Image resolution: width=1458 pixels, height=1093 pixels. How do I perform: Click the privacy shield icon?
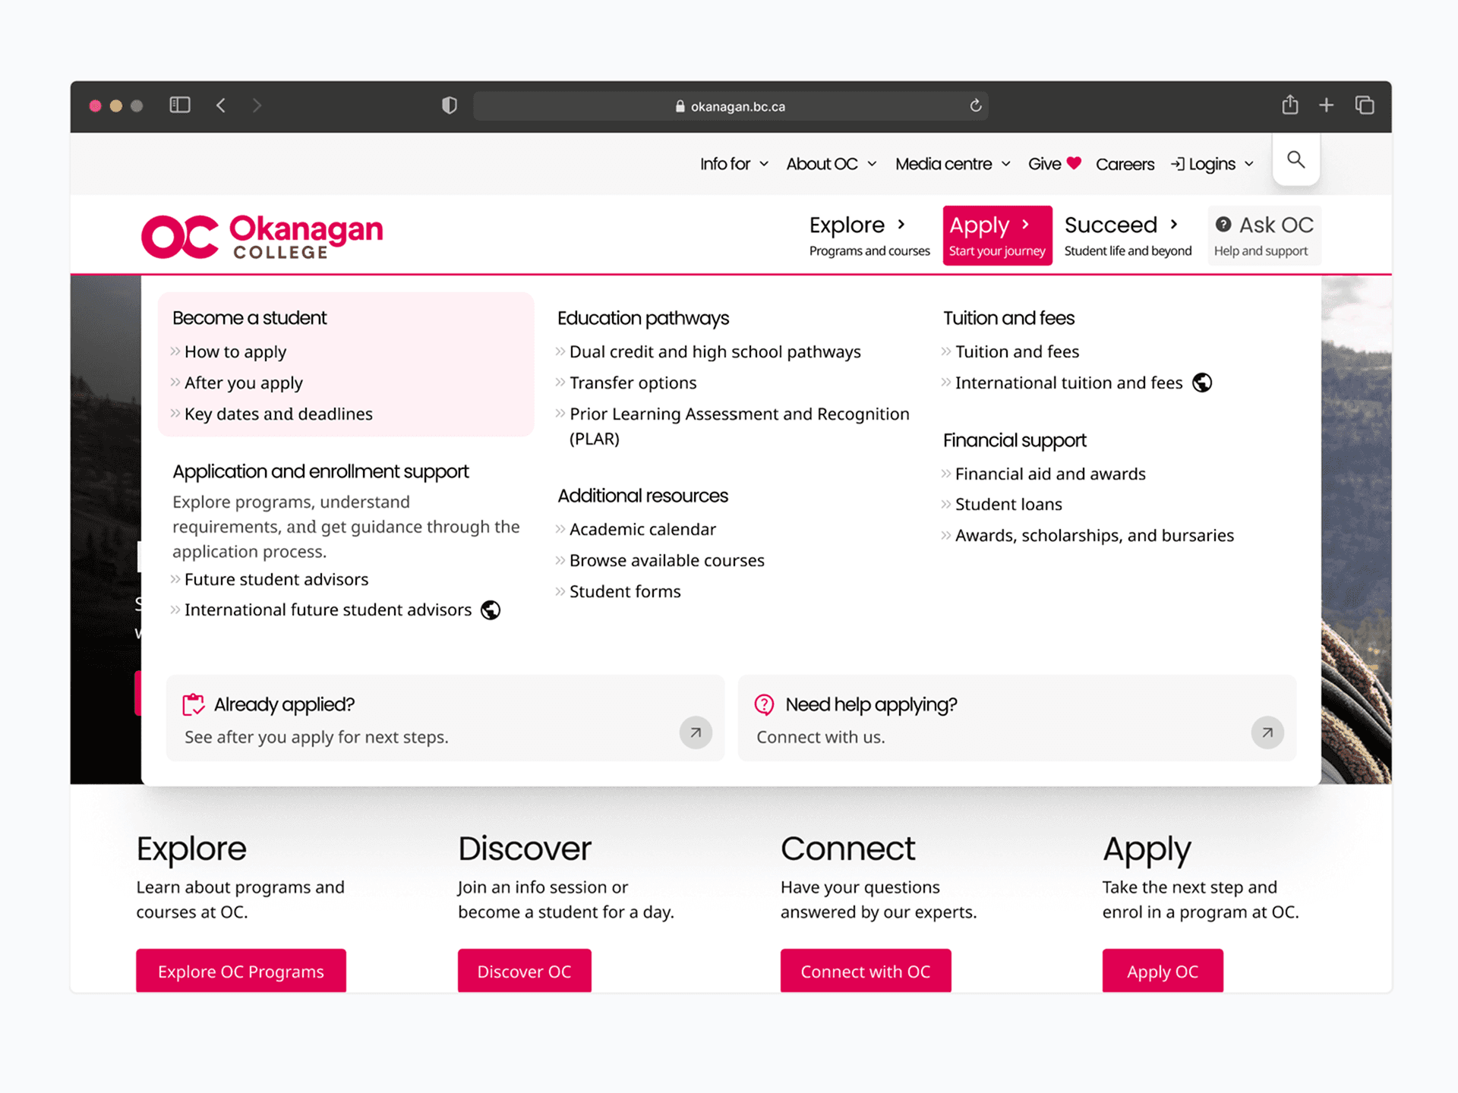click(x=450, y=106)
